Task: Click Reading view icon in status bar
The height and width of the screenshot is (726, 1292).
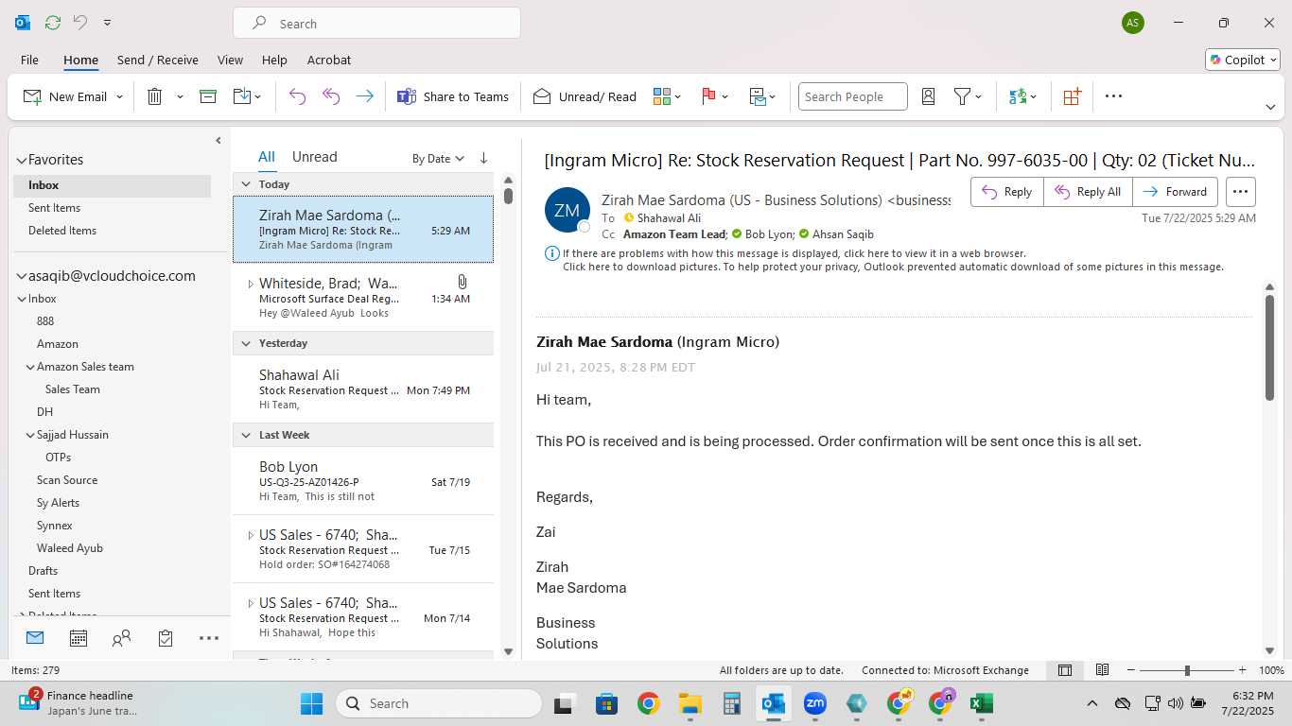Action: point(1102,670)
